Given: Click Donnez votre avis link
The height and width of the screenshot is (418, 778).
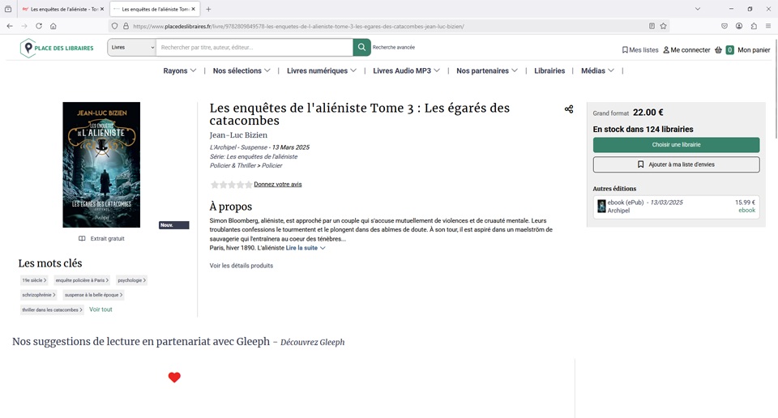Looking at the screenshot, I should pyautogui.click(x=278, y=185).
